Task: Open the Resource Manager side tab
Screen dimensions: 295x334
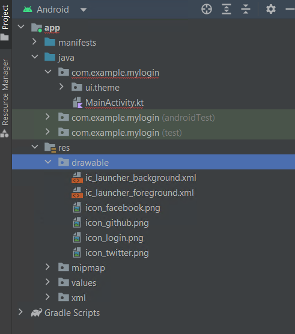Action: coord(5,92)
